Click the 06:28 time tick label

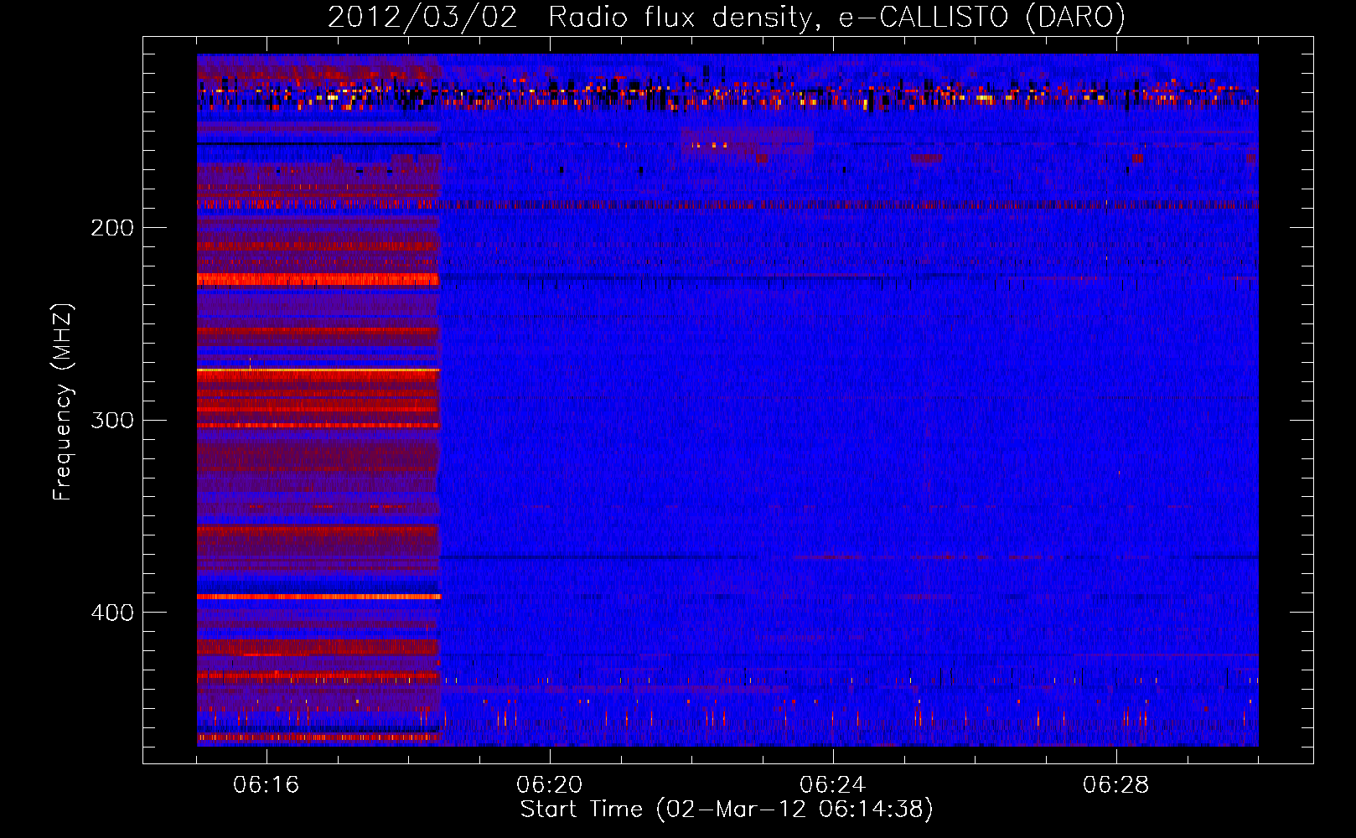pos(1116,785)
